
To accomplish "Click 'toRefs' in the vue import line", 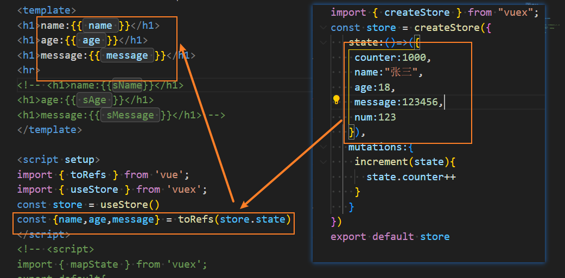I will click(x=88, y=175).
